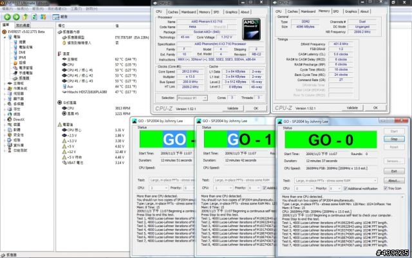
Task: Click the motherboard chip icon in tree
Action: click(10, 83)
